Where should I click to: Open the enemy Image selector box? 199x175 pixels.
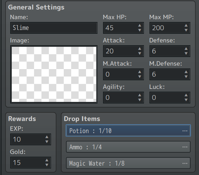point(54,74)
